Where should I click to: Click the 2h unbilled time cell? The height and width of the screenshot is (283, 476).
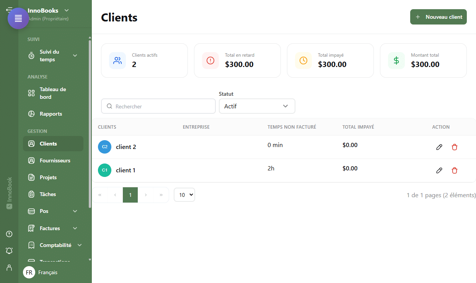point(271,168)
